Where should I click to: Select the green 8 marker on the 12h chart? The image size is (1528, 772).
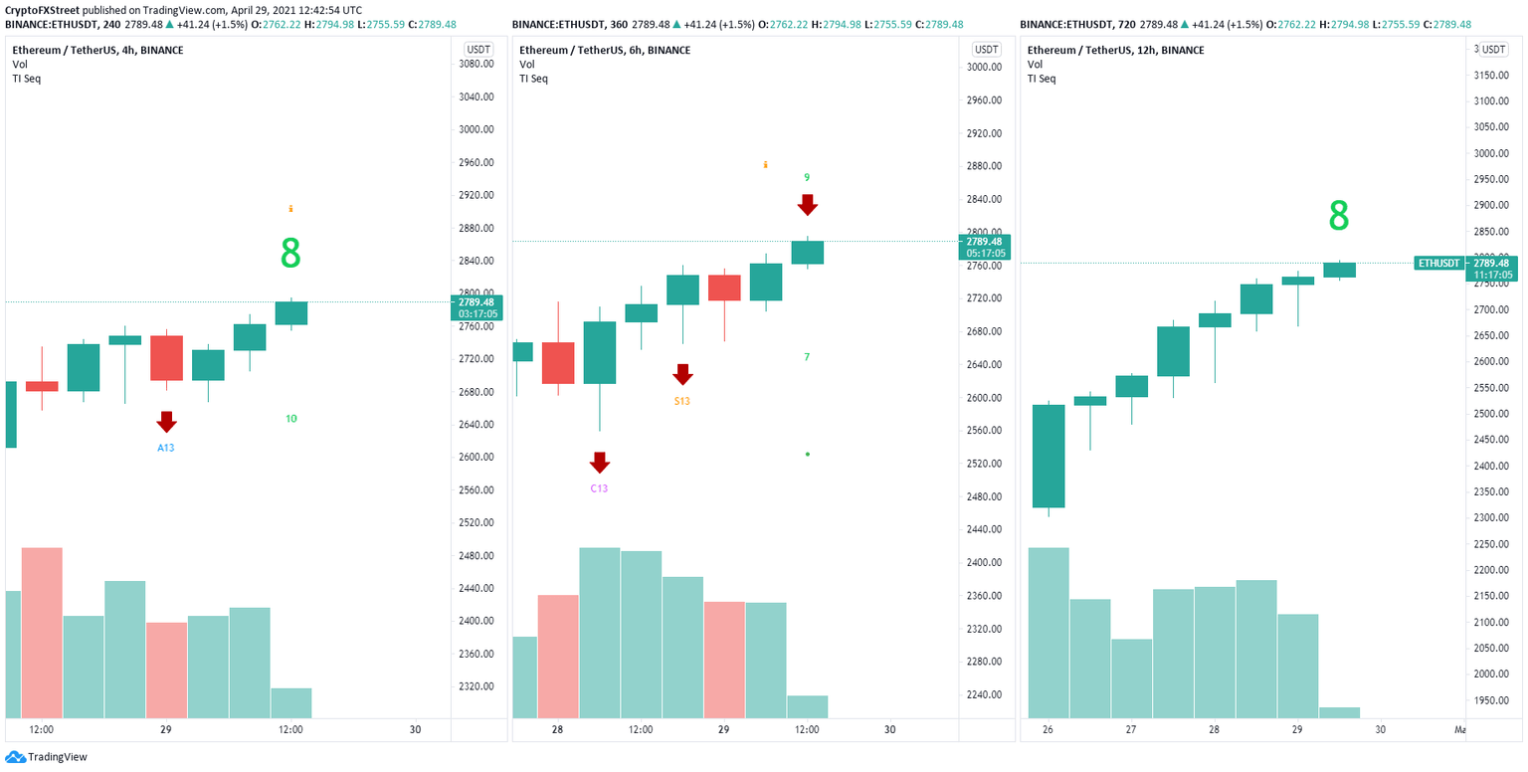coord(1337,215)
